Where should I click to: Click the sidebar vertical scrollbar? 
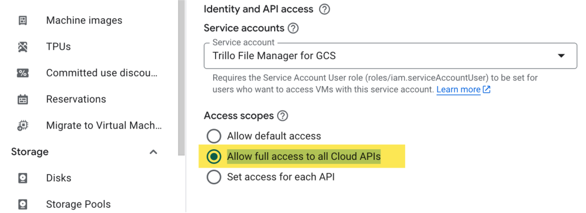181,78
